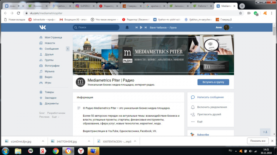Expand Ещё actions in group menu
Viewport: 277px width, 155px height.
pos(200,122)
